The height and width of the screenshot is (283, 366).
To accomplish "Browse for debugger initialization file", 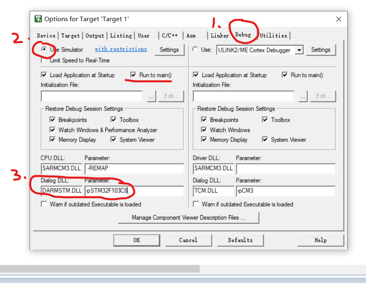I will coord(303,96).
